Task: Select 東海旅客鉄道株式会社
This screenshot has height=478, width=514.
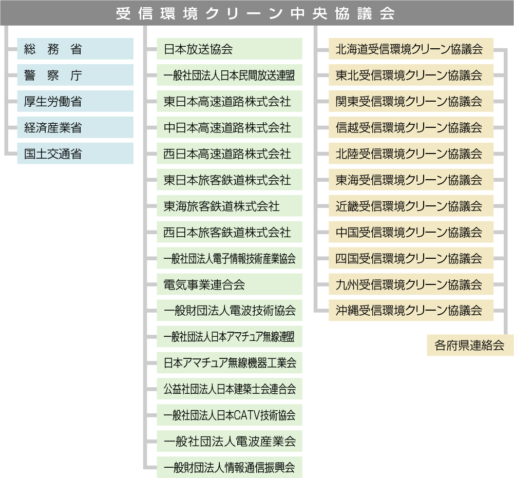Action: tap(230, 206)
